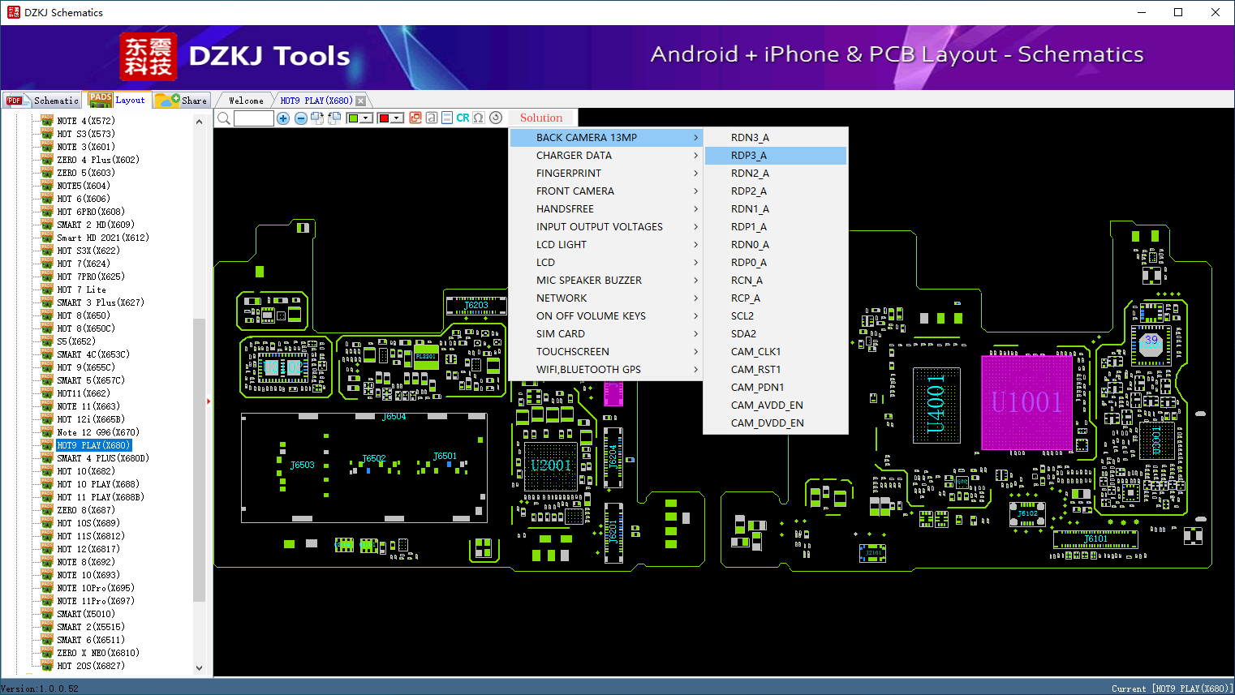1235x695 pixels.
Task: Click the blue minus zoom-out icon
Action: point(300,118)
